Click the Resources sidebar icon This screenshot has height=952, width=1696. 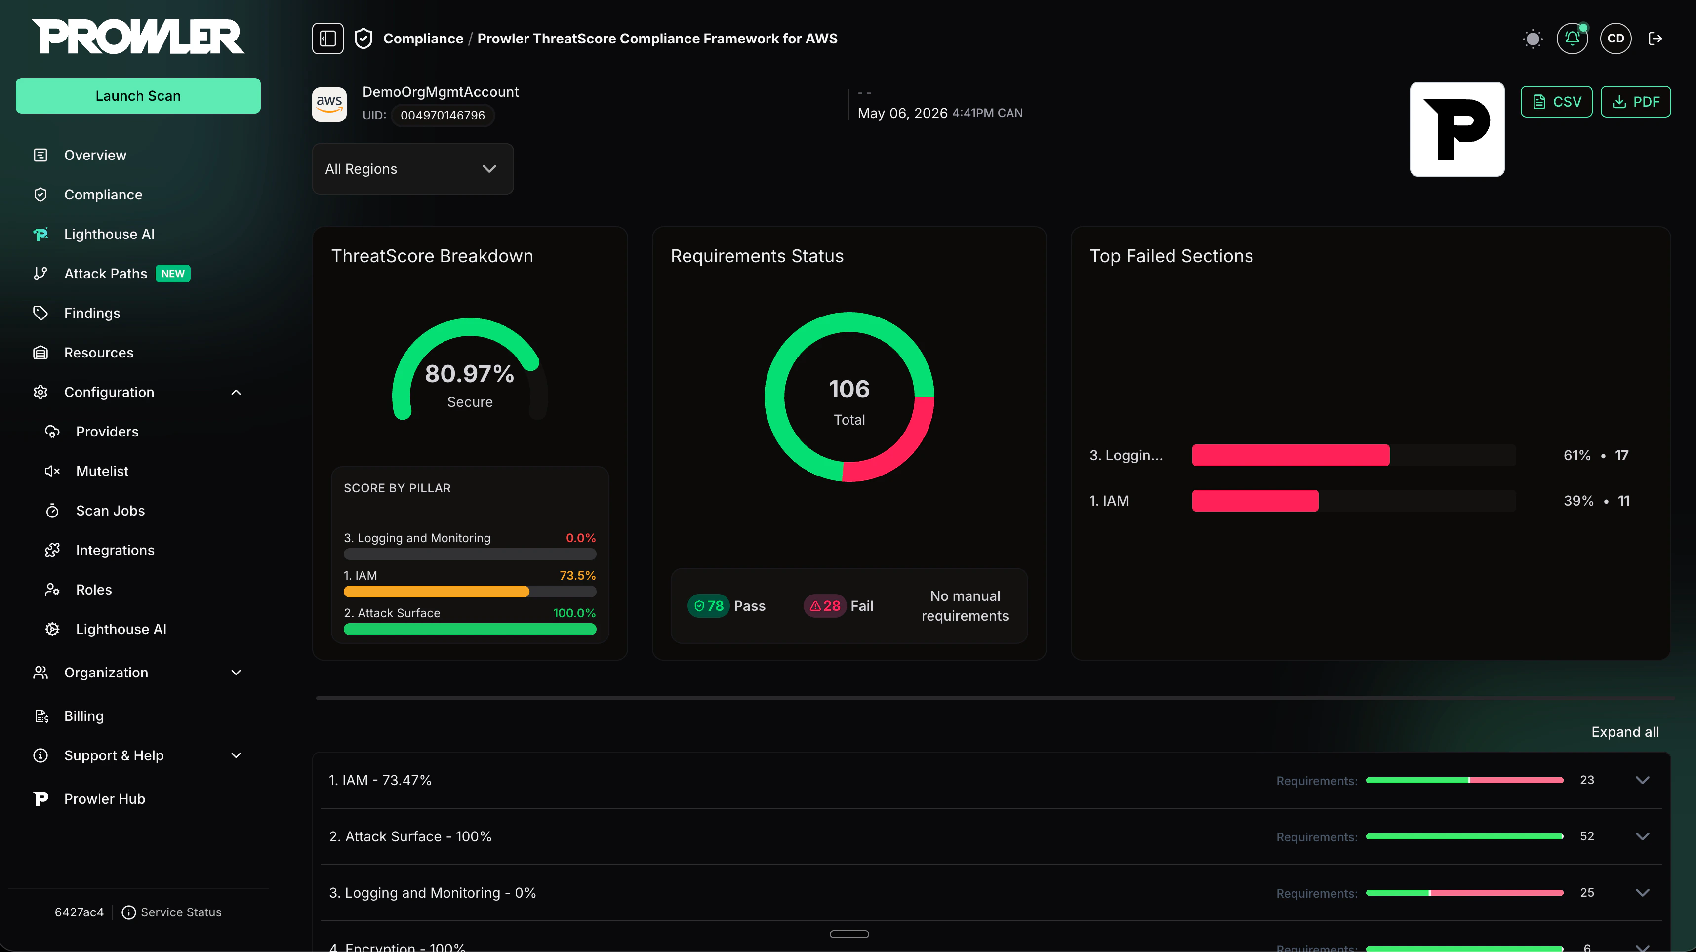[41, 352]
